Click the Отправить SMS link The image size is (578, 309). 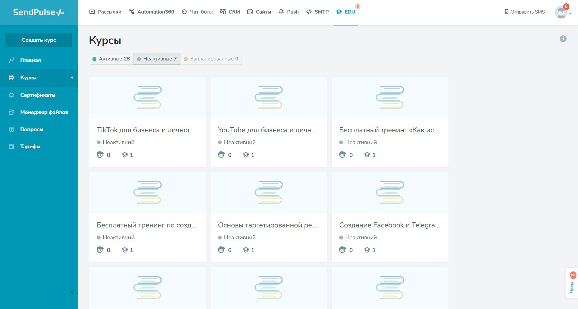[x=525, y=12]
